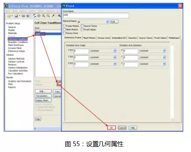The width and height of the screenshot is (191, 152).
Task: Confirm Fluid dialog with OK button
Action: (111, 128)
